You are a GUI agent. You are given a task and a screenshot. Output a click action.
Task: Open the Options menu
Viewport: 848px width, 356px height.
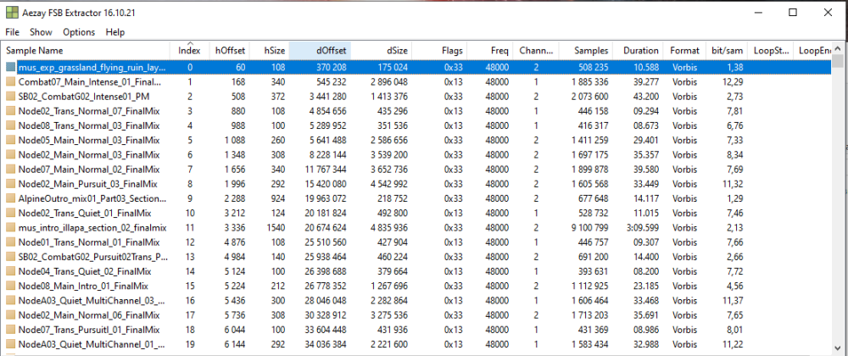coord(79,32)
